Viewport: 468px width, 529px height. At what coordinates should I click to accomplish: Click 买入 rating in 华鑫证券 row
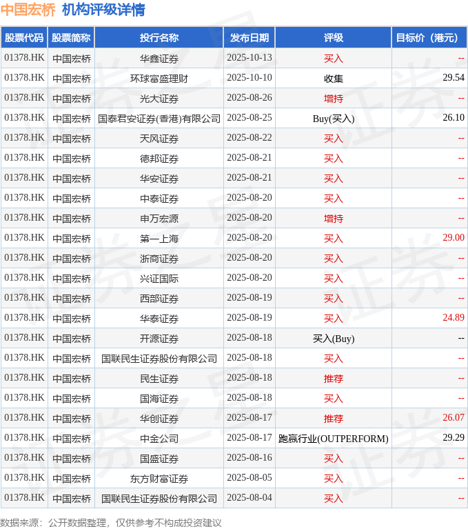[334, 59]
